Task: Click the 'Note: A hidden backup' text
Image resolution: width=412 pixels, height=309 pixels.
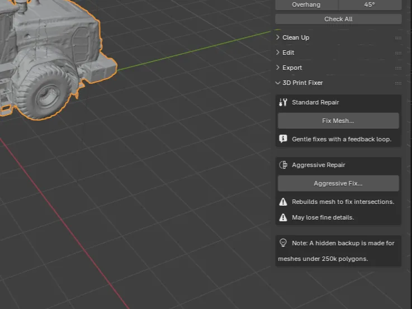Action: click(343, 243)
